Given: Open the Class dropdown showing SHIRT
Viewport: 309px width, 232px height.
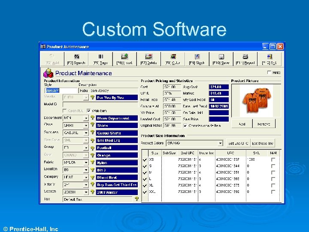Looking at the screenshot, I should pyautogui.click(x=86, y=125).
